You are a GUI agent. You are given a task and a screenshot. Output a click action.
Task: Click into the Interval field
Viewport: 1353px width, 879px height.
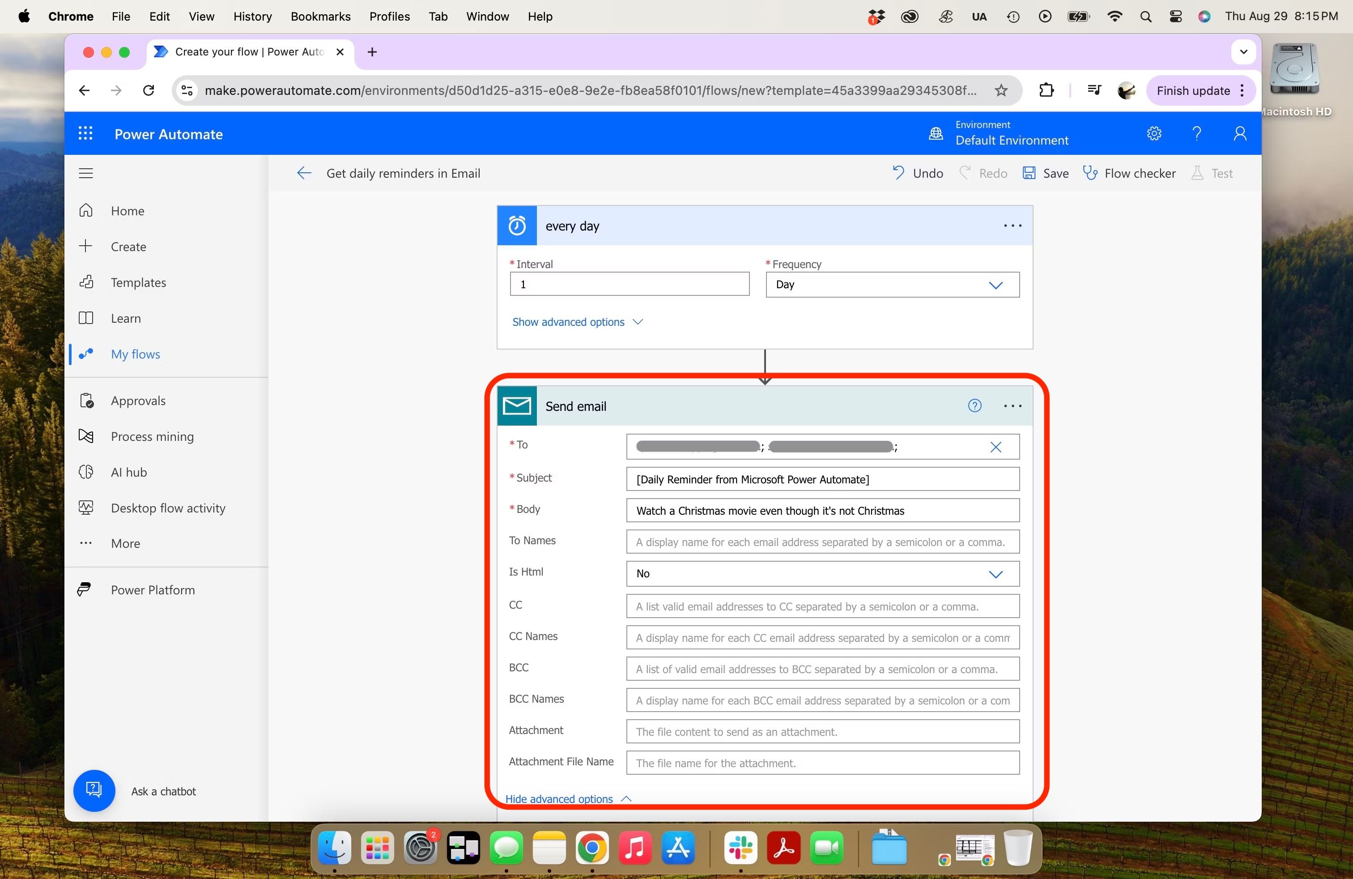[630, 284]
